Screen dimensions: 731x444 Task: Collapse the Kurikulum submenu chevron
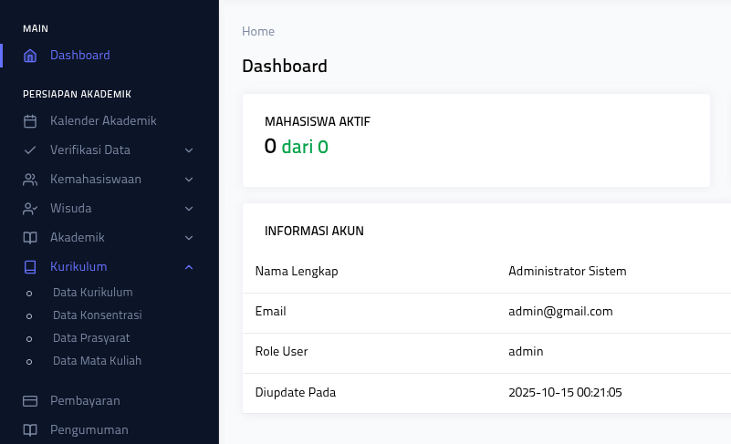click(189, 267)
